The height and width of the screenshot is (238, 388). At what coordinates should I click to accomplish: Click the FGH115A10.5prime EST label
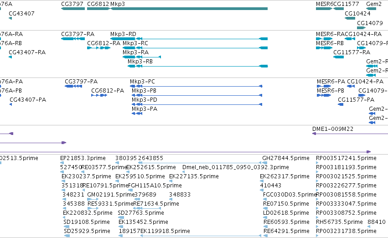pyautogui.click(x=155, y=186)
